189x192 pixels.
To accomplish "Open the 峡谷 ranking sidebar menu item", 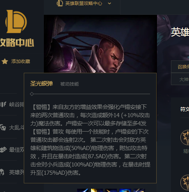I will click(x=16, y=104).
